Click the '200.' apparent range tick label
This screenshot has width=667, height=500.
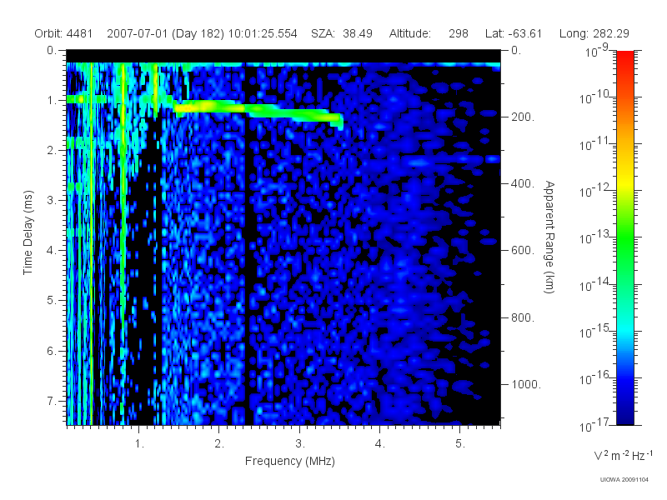(523, 117)
